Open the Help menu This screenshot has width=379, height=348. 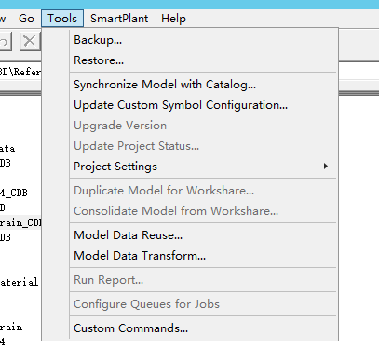[x=173, y=19]
